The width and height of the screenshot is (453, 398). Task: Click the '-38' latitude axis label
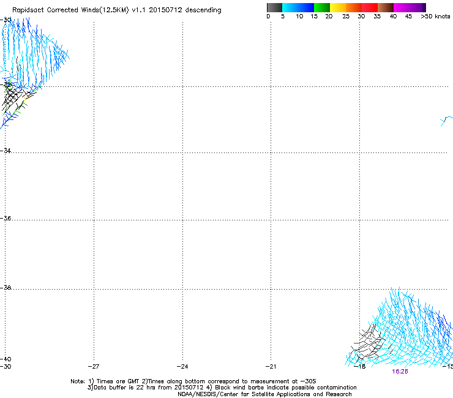click(6, 288)
